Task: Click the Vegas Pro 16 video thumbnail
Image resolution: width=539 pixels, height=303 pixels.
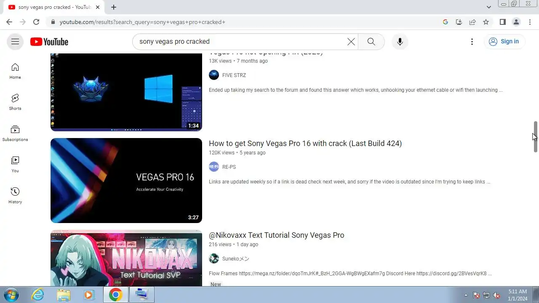Action: click(x=126, y=181)
